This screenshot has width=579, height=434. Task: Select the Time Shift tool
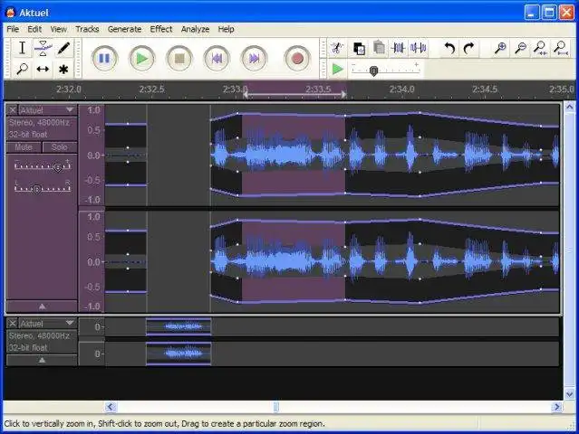43,69
